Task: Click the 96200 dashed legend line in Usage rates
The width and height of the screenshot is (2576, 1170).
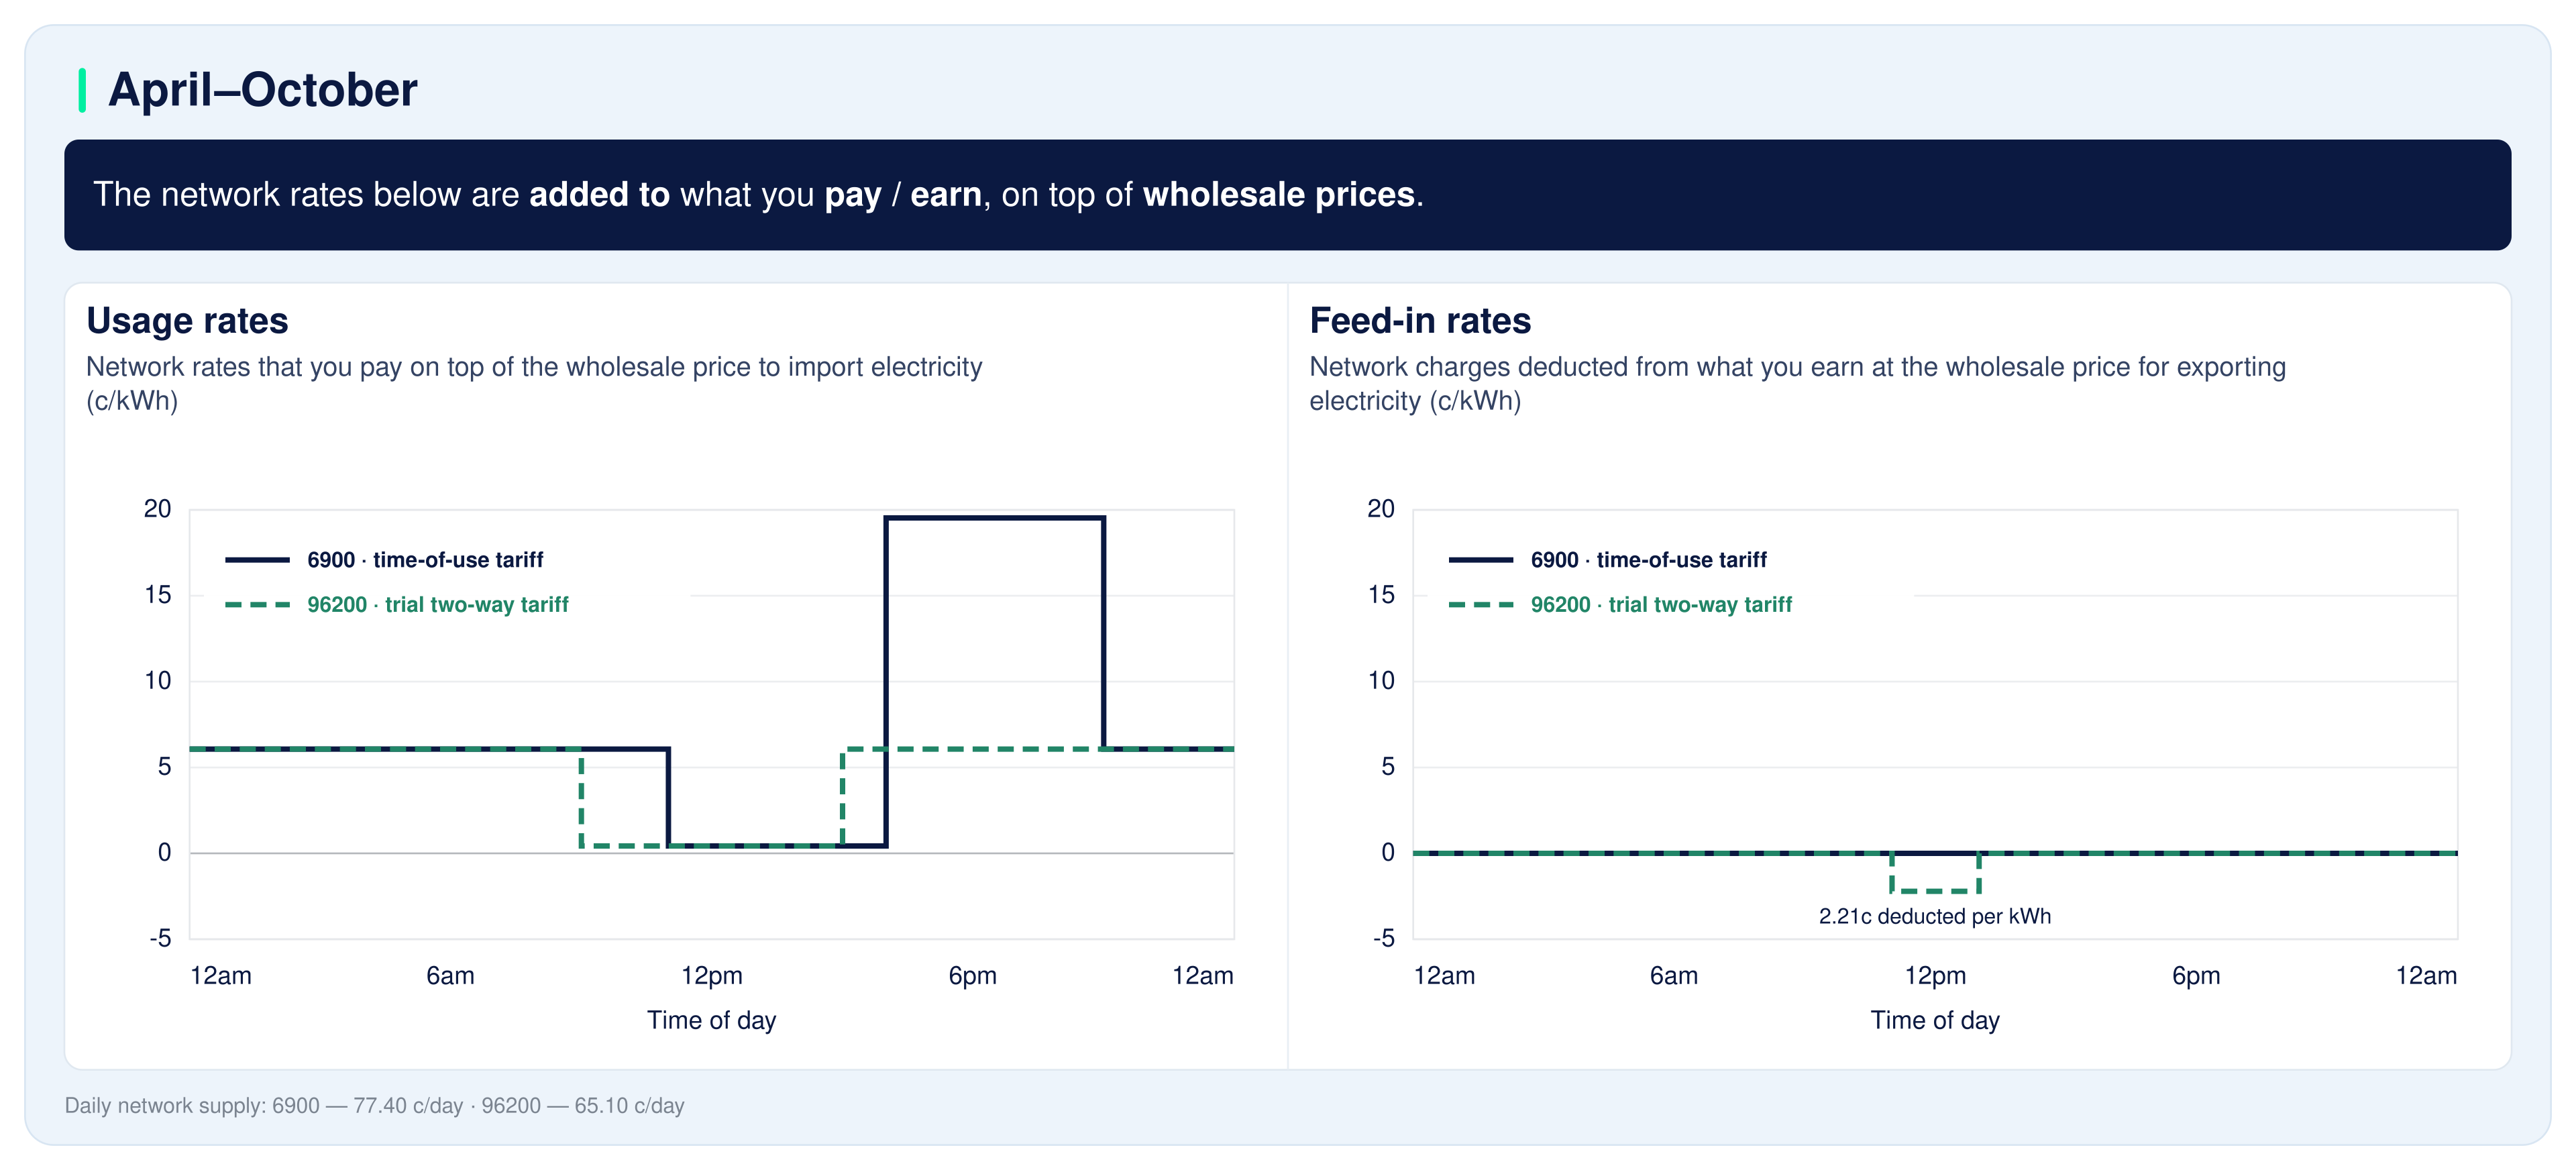Action: (257, 605)
